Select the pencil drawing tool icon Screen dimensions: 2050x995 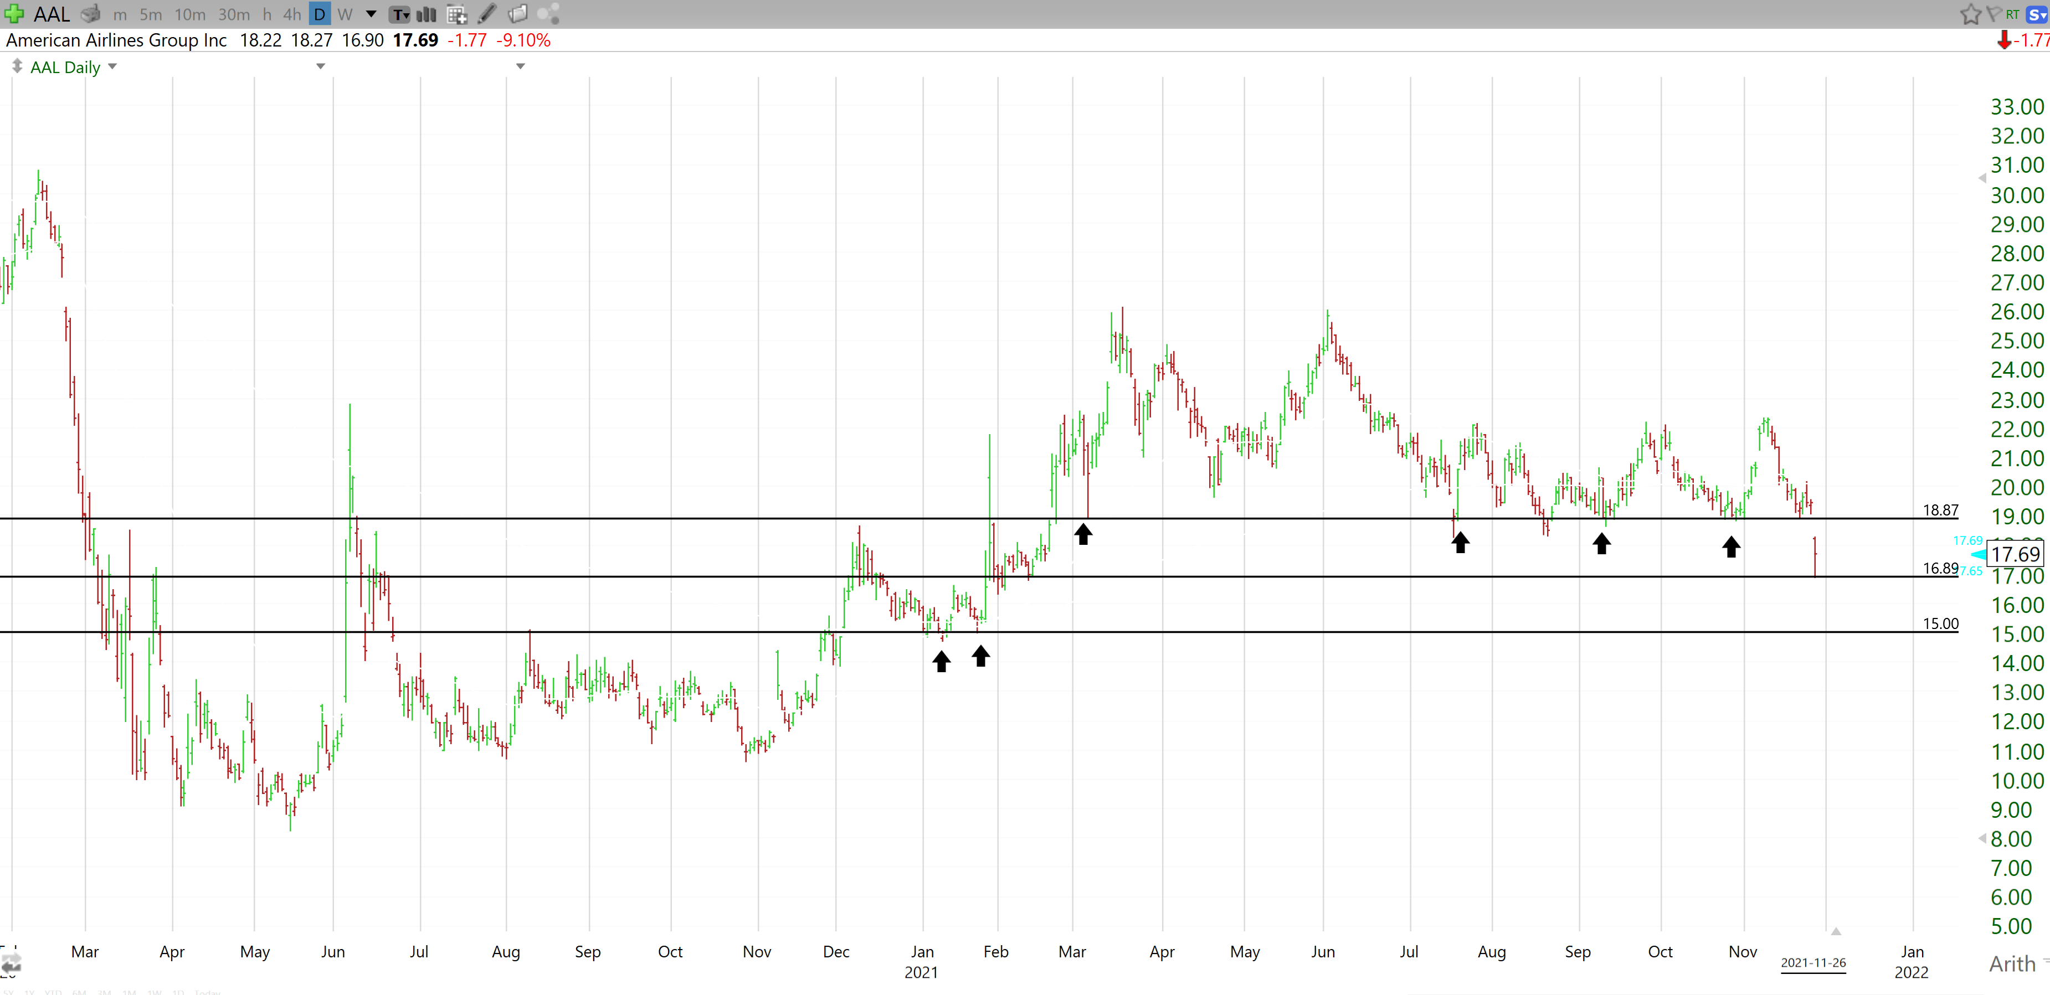pos(487,13)
